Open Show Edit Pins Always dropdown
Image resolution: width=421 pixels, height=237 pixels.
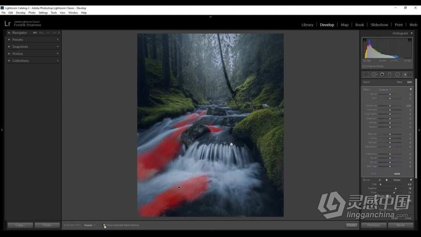click(89, 225)
